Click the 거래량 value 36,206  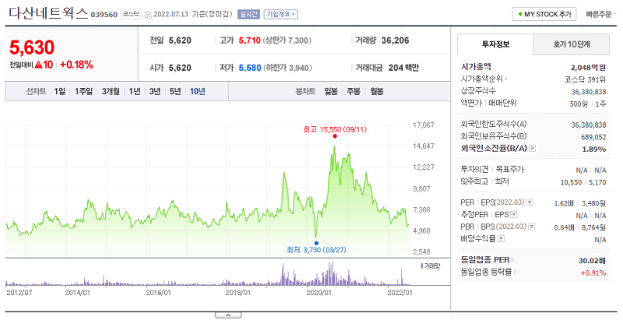coord(395,40)
